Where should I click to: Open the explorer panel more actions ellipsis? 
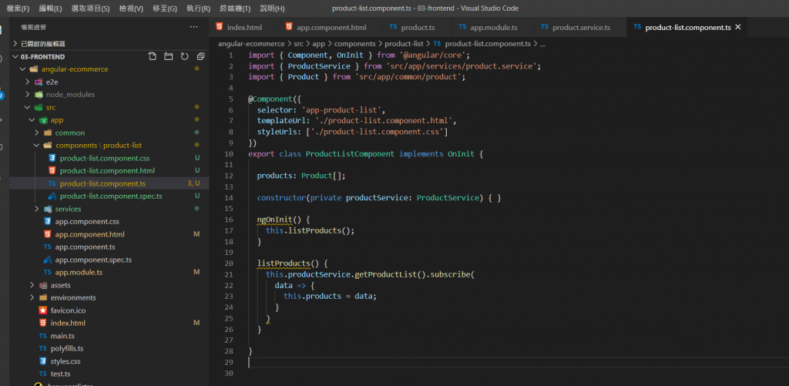point(193,27)
